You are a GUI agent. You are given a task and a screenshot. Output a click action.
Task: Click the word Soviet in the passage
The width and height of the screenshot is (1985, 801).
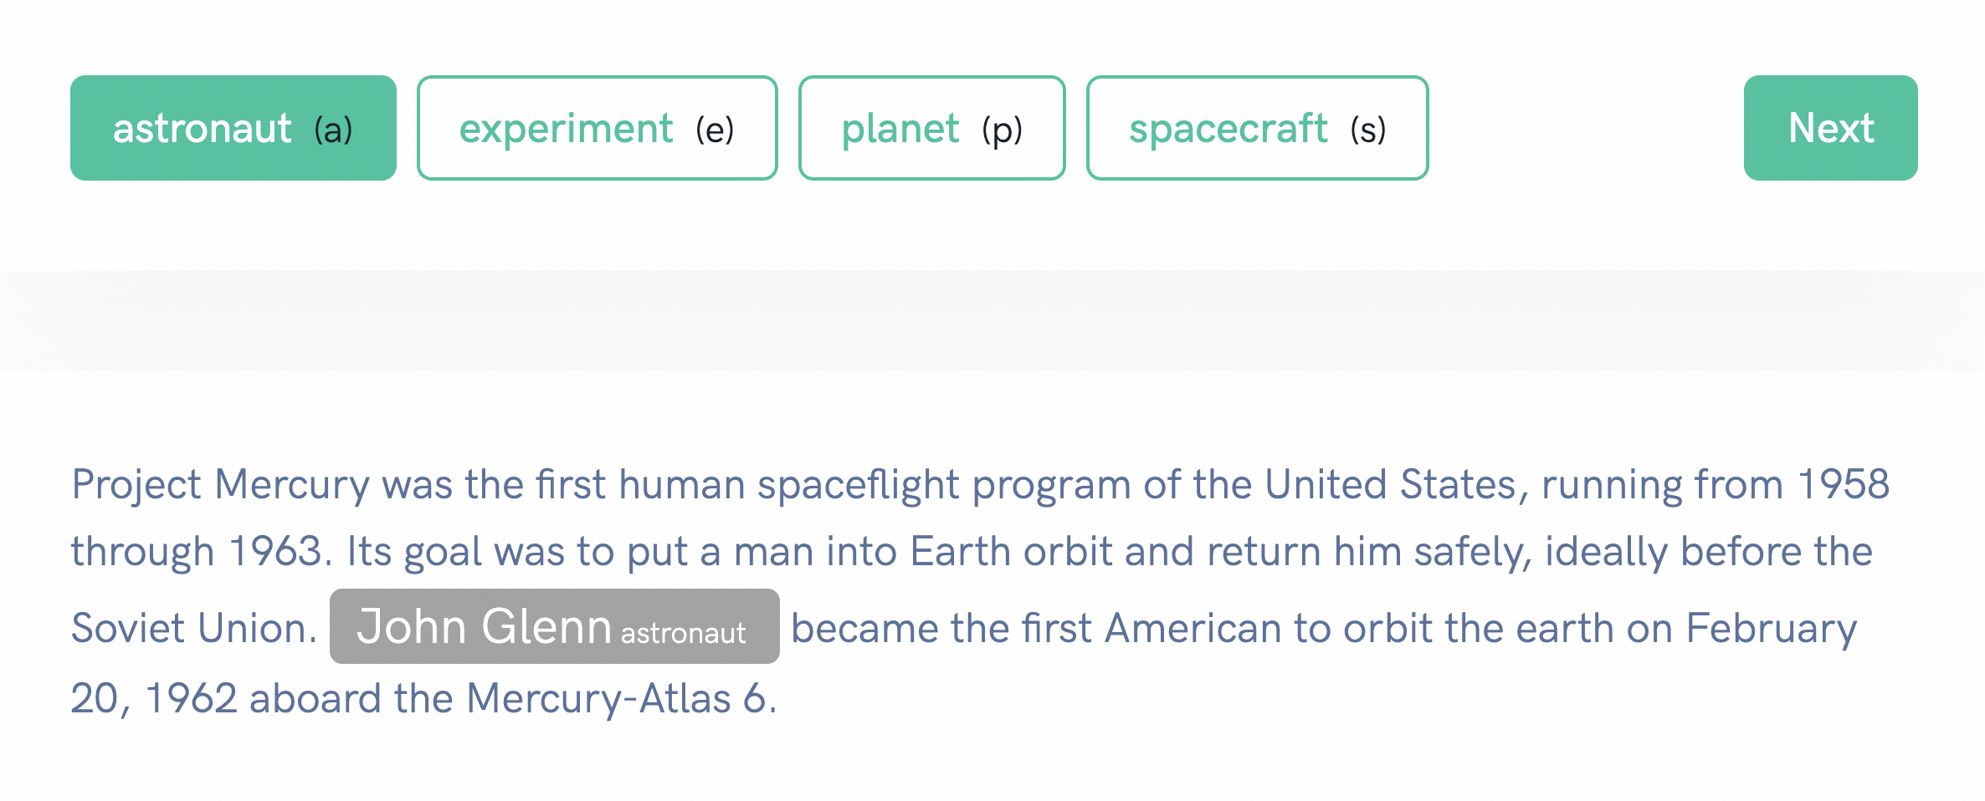coord(128,628)
